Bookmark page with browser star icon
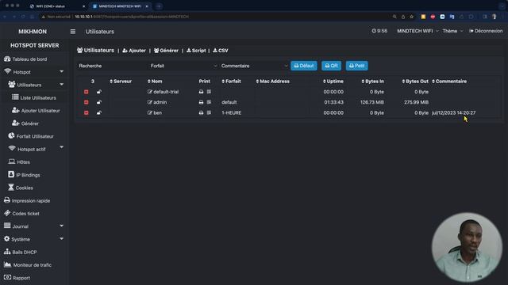 tap(411, 17)
